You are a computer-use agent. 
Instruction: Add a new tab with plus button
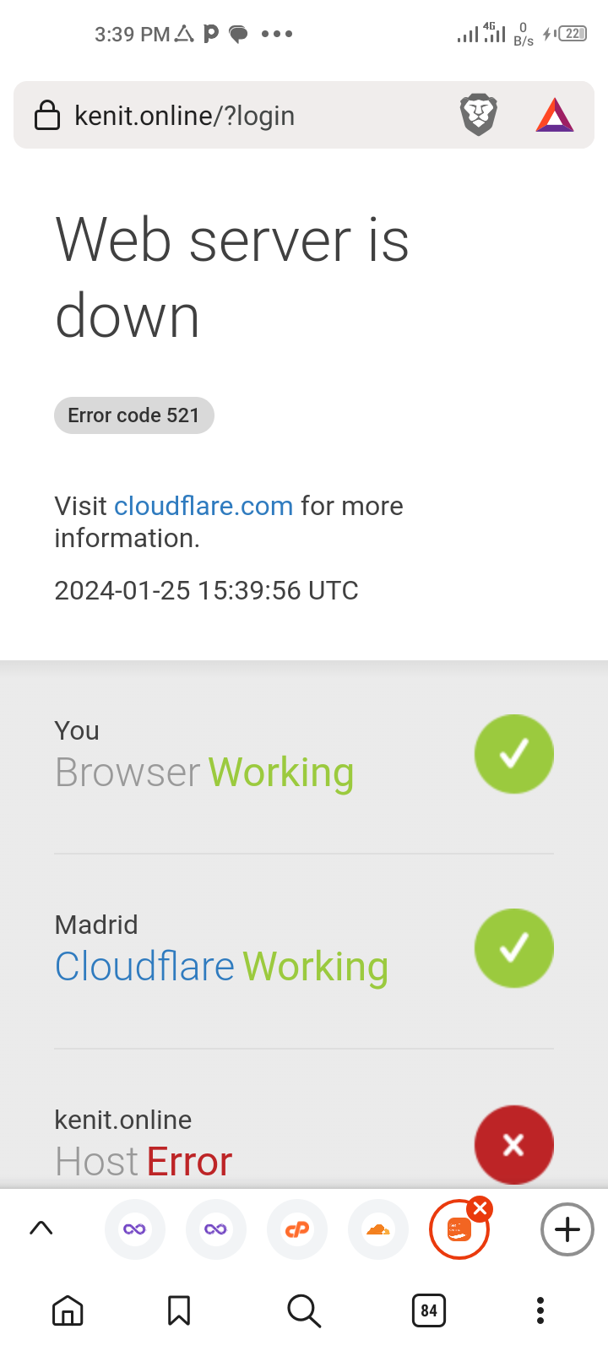click(567, 1229)
